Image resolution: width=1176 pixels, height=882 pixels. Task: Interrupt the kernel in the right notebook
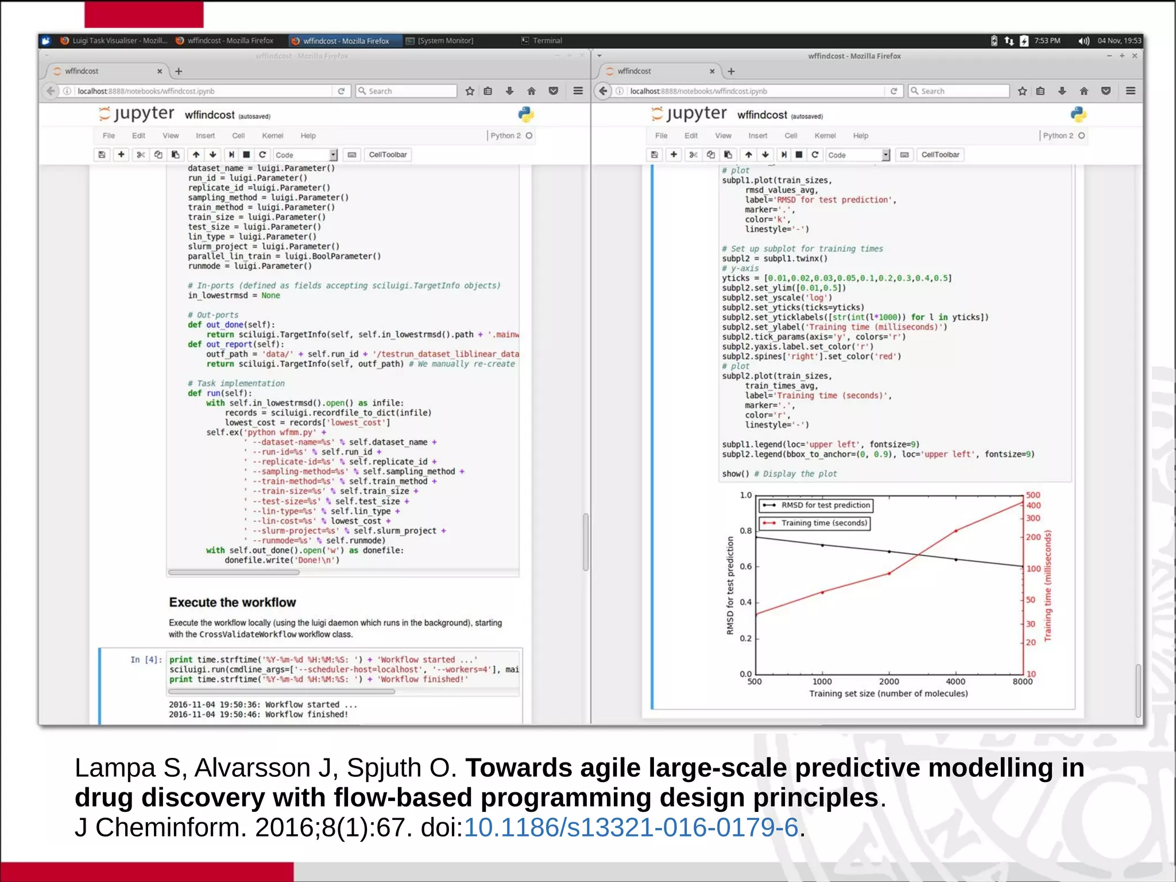(799, 155)
